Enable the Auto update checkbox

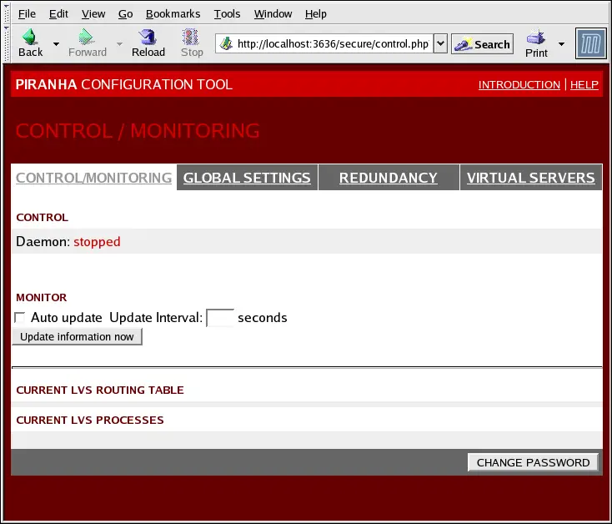(20, 318)
